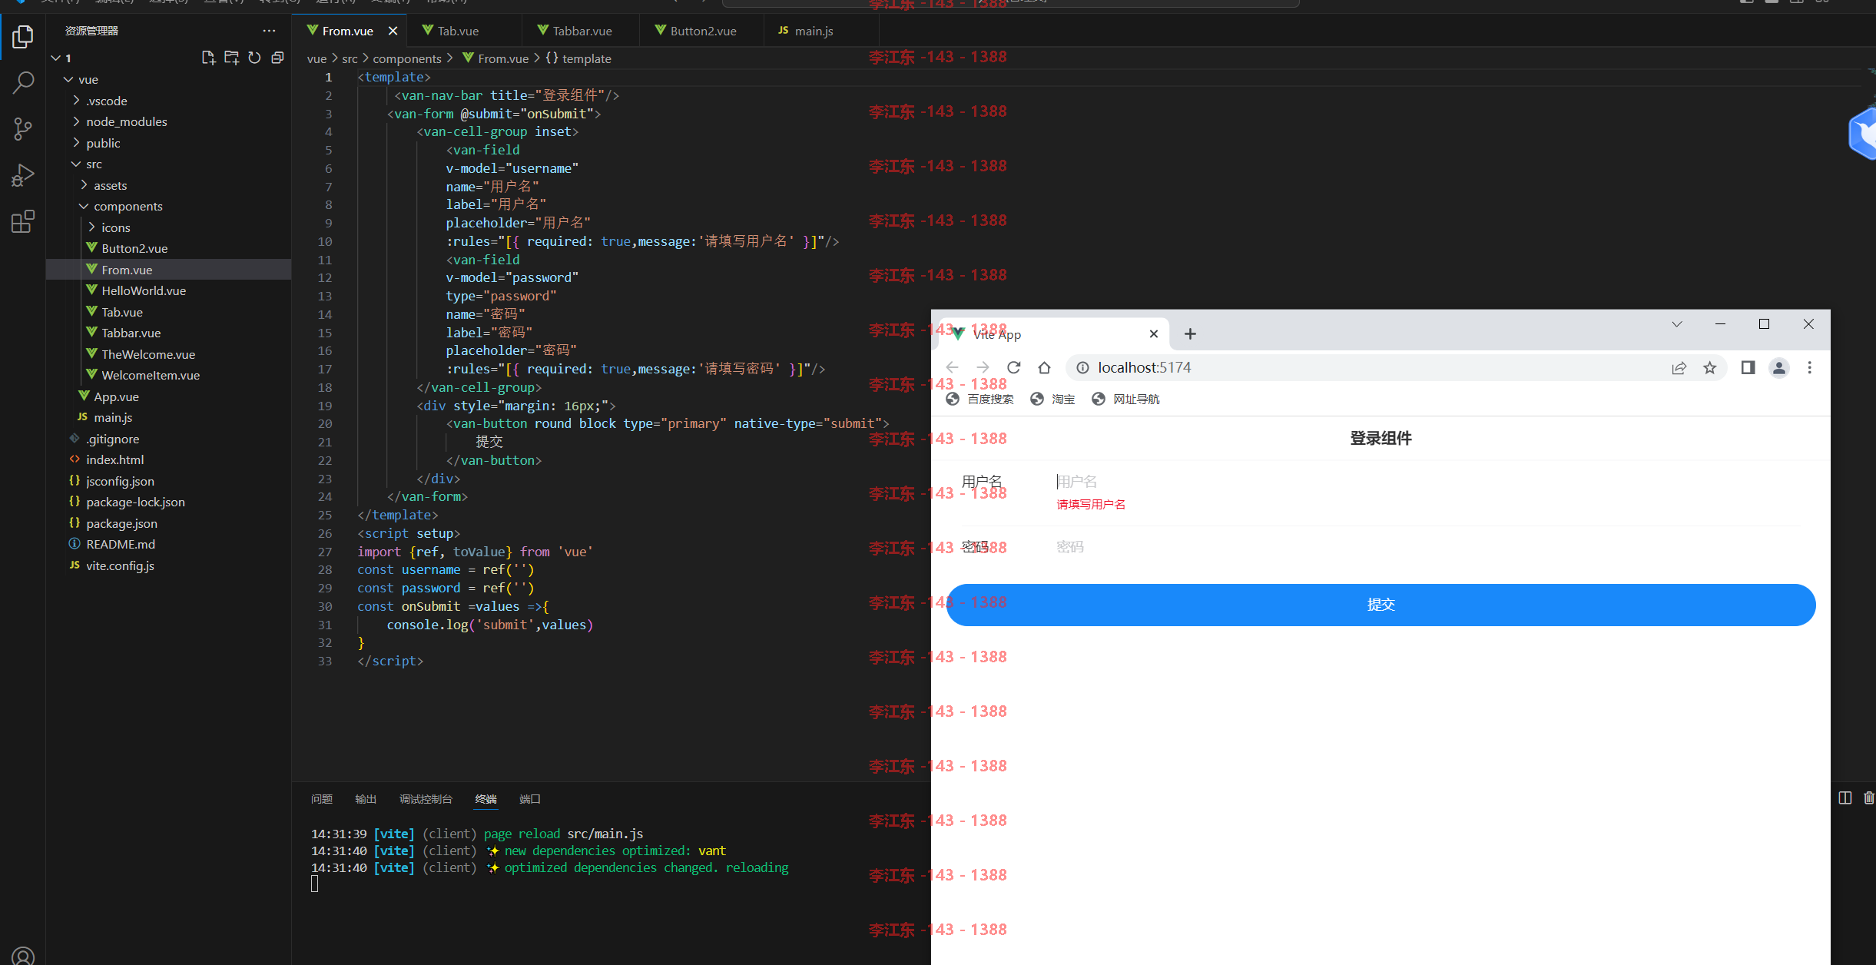View site information icon in address bar

pos(1082,367)
